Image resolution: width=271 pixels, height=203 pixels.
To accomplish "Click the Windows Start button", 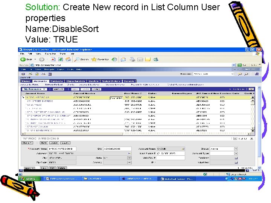I will tap(29, 179).
